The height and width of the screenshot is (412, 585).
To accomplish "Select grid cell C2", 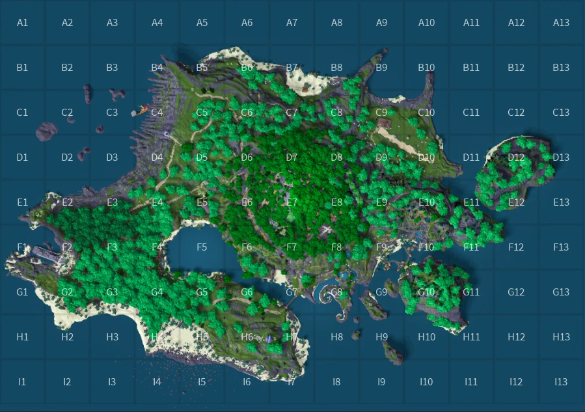I will tap(67, 113).
